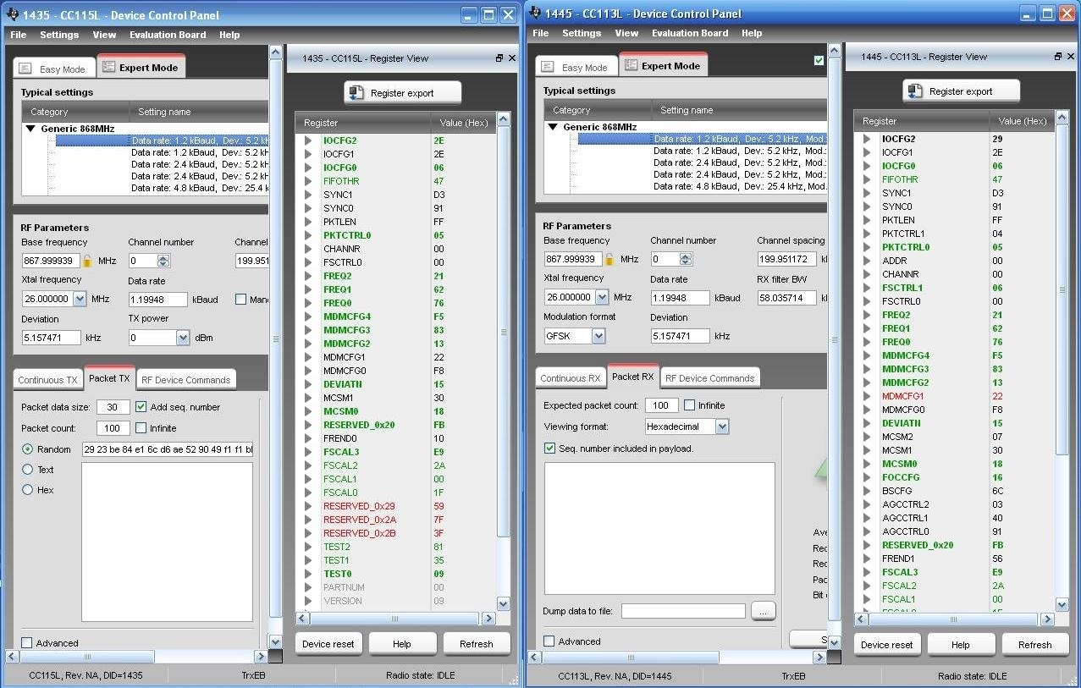The width and height of the screenshot is (1081, 688).
Task: Switch to RF Device Commands tab in CC115L
Action: (x=185, y=380)
